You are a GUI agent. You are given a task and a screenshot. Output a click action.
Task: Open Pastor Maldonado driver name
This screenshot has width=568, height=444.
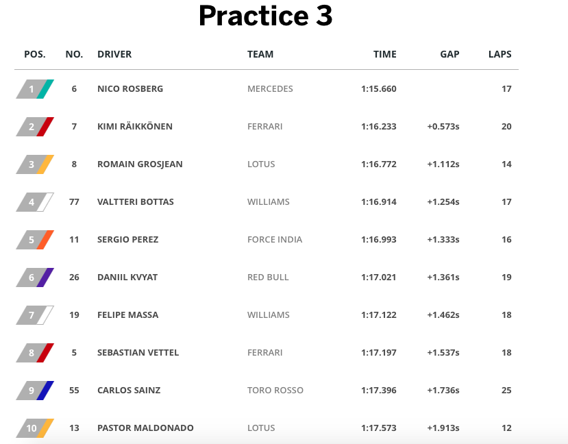145,428
